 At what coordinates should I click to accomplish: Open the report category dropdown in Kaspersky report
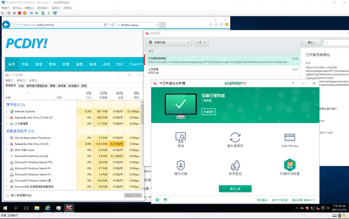[x=169, y=42]
